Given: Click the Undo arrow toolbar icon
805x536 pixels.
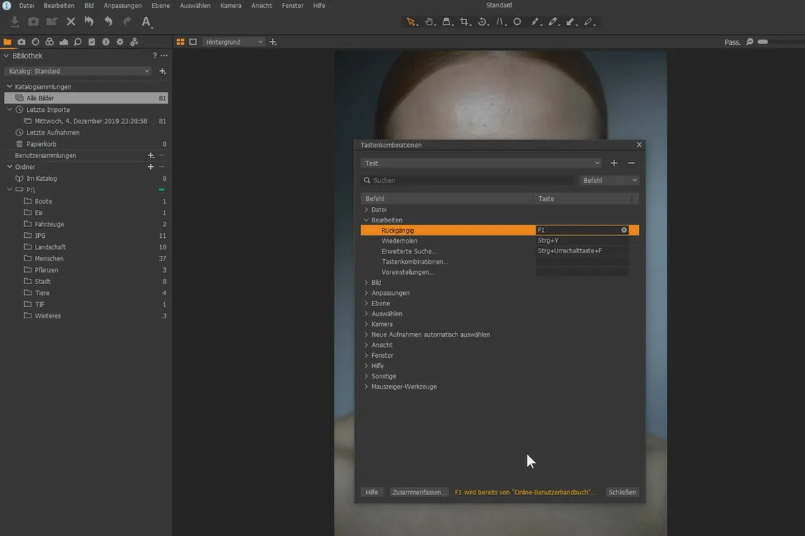Looking at the screenshot, I should click(x=108, y=22).
